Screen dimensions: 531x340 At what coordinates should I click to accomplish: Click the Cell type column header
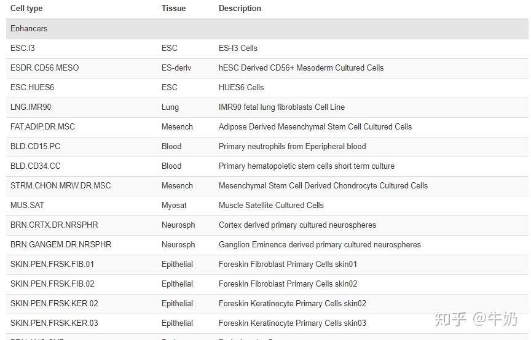coord(26,9)
